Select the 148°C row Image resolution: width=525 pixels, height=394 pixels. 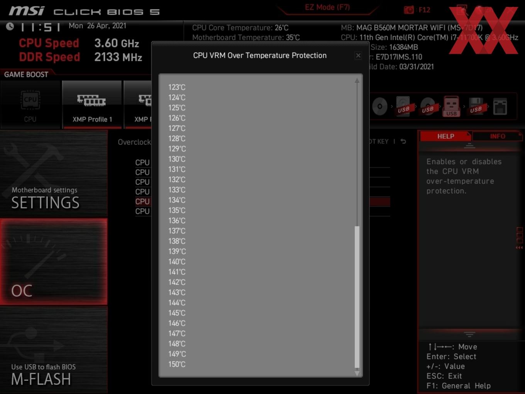(177, 344)
